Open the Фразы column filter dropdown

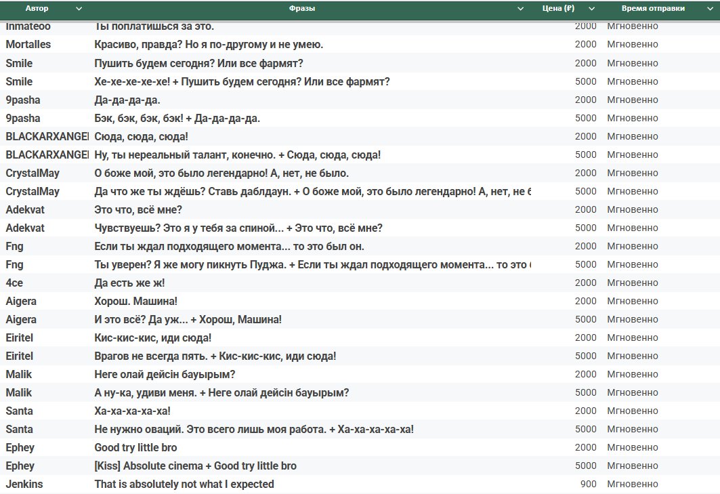520,9
